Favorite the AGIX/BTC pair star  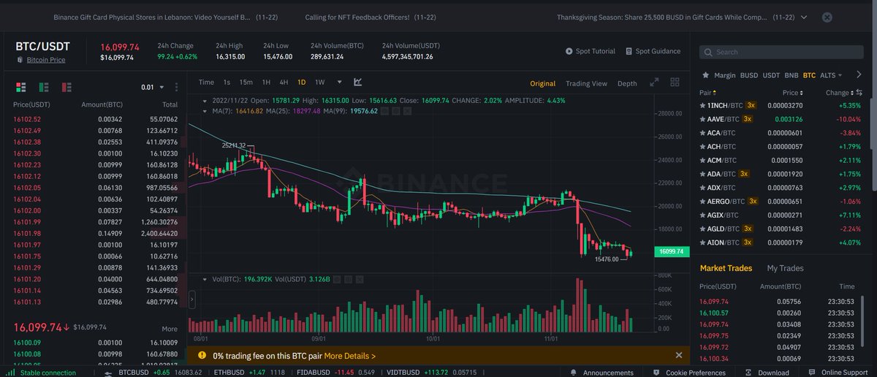pos(703,215)
